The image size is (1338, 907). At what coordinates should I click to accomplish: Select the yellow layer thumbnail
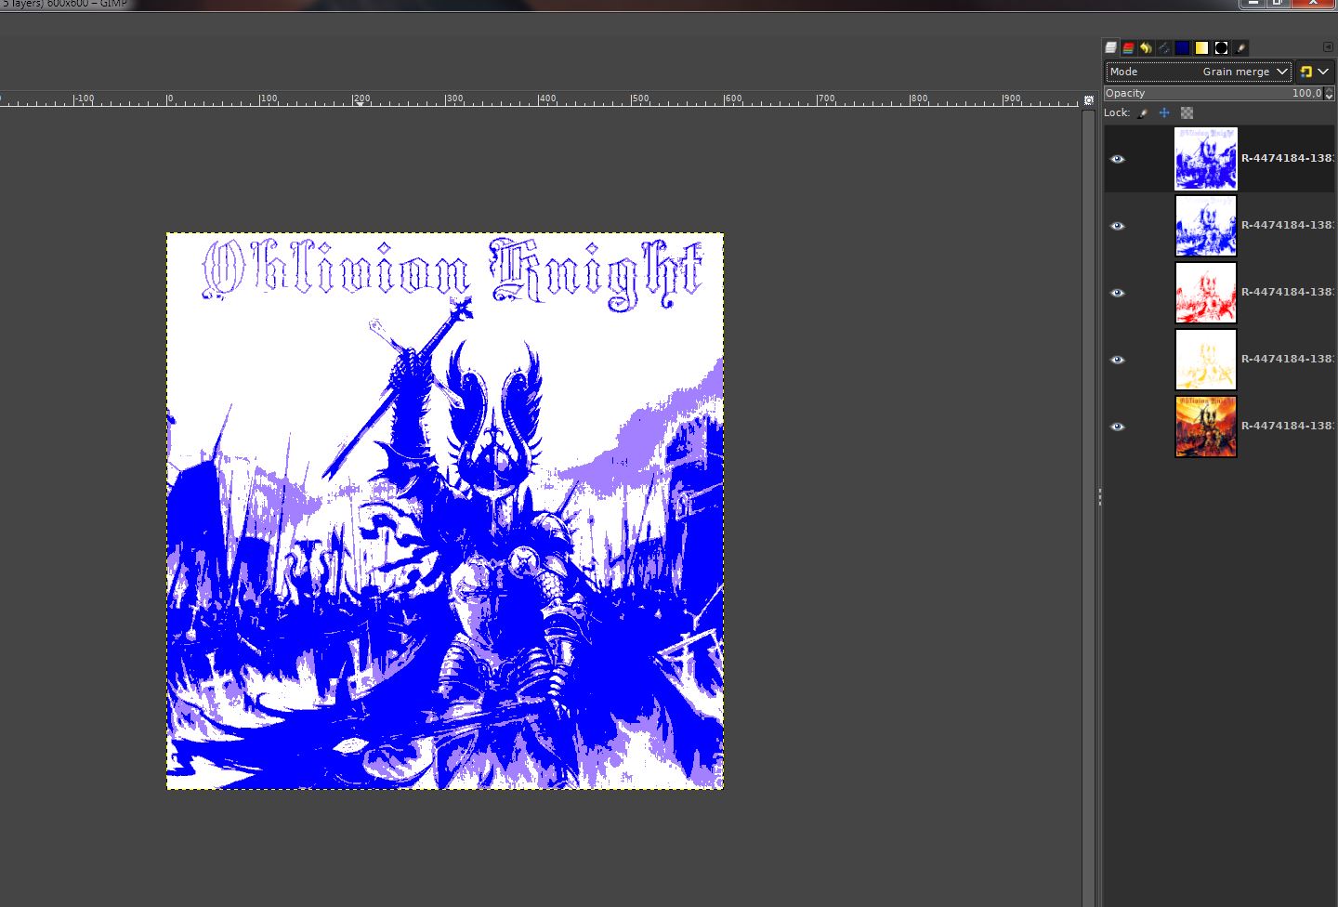[1206, 360]
